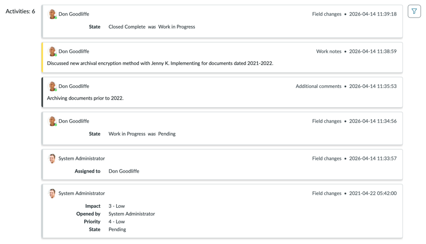Click System Administrator avatar on 2021-04-22 entry
426x244 pixels.
click(52, 193)
